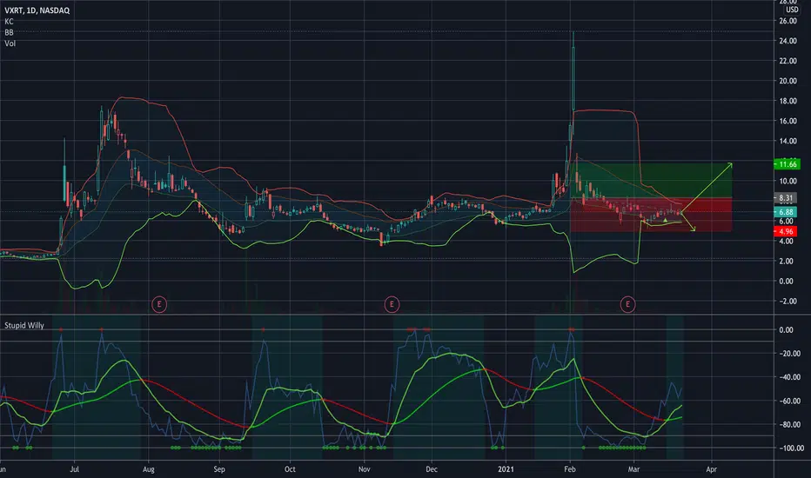Click the -40.00 value on the Willy axis
Image resolution: width=811 pixels, height=478 pixels.
pyautogui.click(x=790, y=377)
